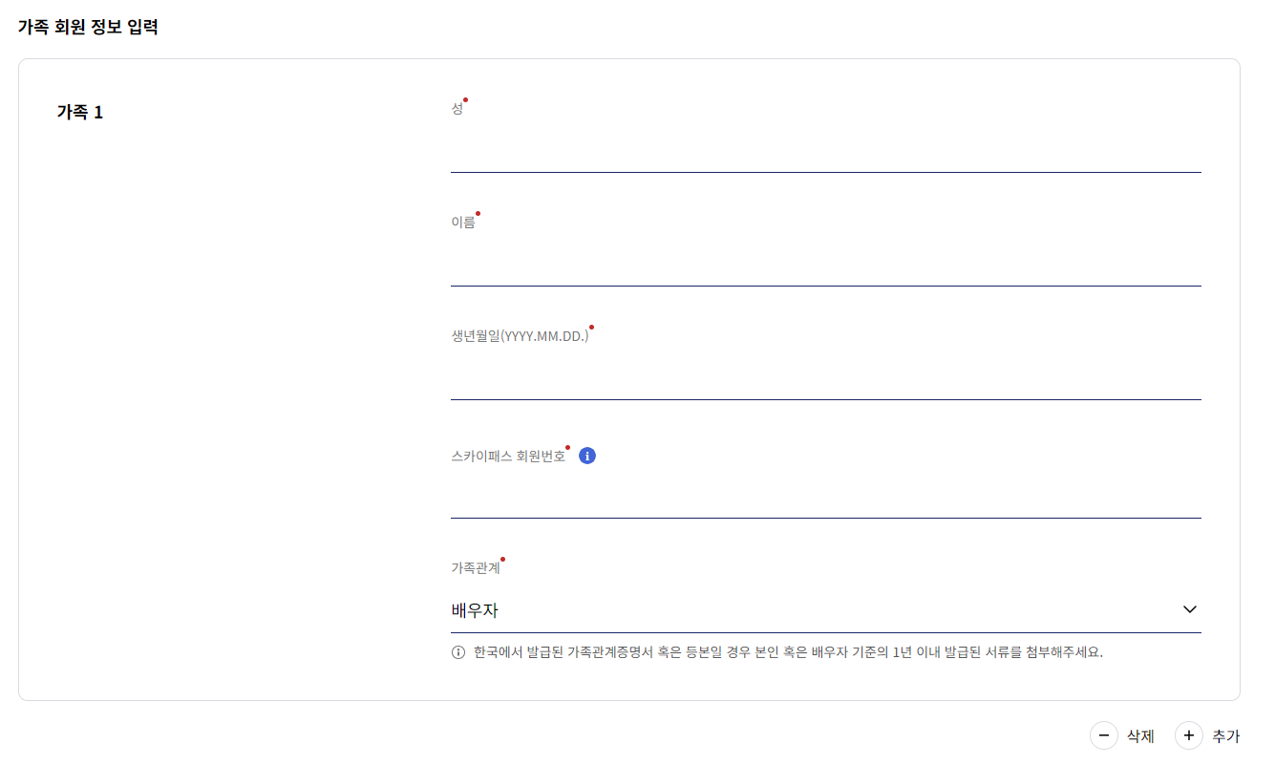Click the chevron arrow on the 가족관계 selector
The width and height of the screenshot is (1275, 766).
pos(1190,608)
